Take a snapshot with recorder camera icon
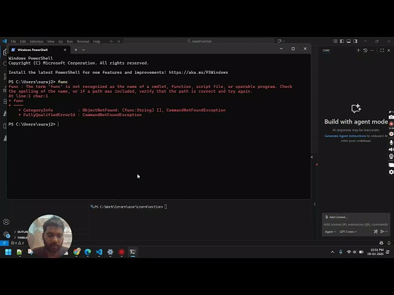The height and width of the screenshot is (295, 394). pos(392,117)
